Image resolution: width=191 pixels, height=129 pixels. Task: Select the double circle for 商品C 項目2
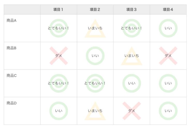(95, 83)
